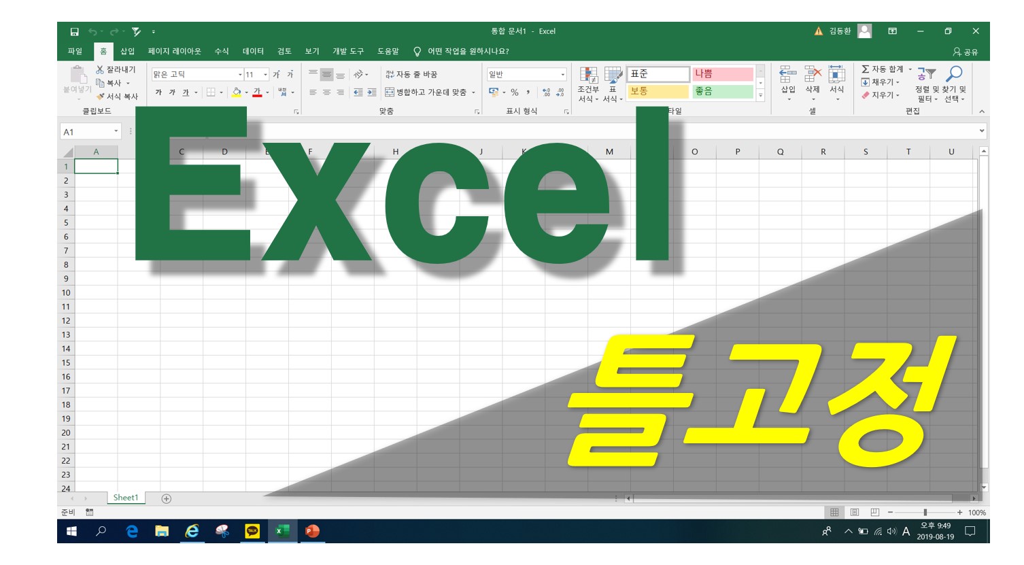
Task: Click the zoom slider handle
Action: pos(925,513)
